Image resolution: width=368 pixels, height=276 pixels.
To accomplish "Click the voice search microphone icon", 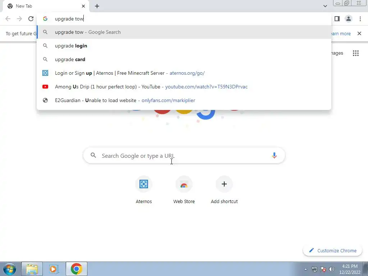I will (x=274, y=155).
